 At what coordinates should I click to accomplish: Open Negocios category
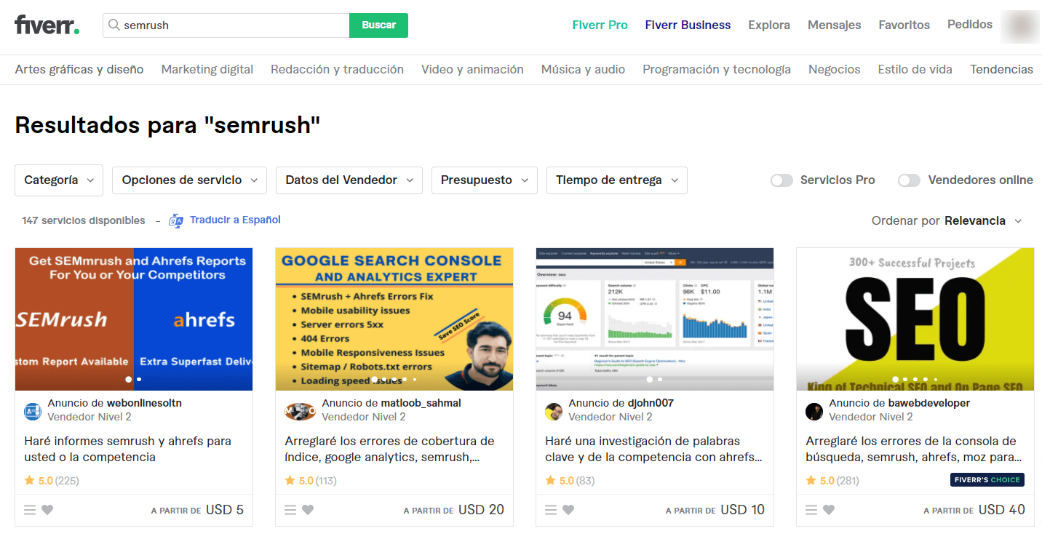pyautogui.click(x=835, y=69)
